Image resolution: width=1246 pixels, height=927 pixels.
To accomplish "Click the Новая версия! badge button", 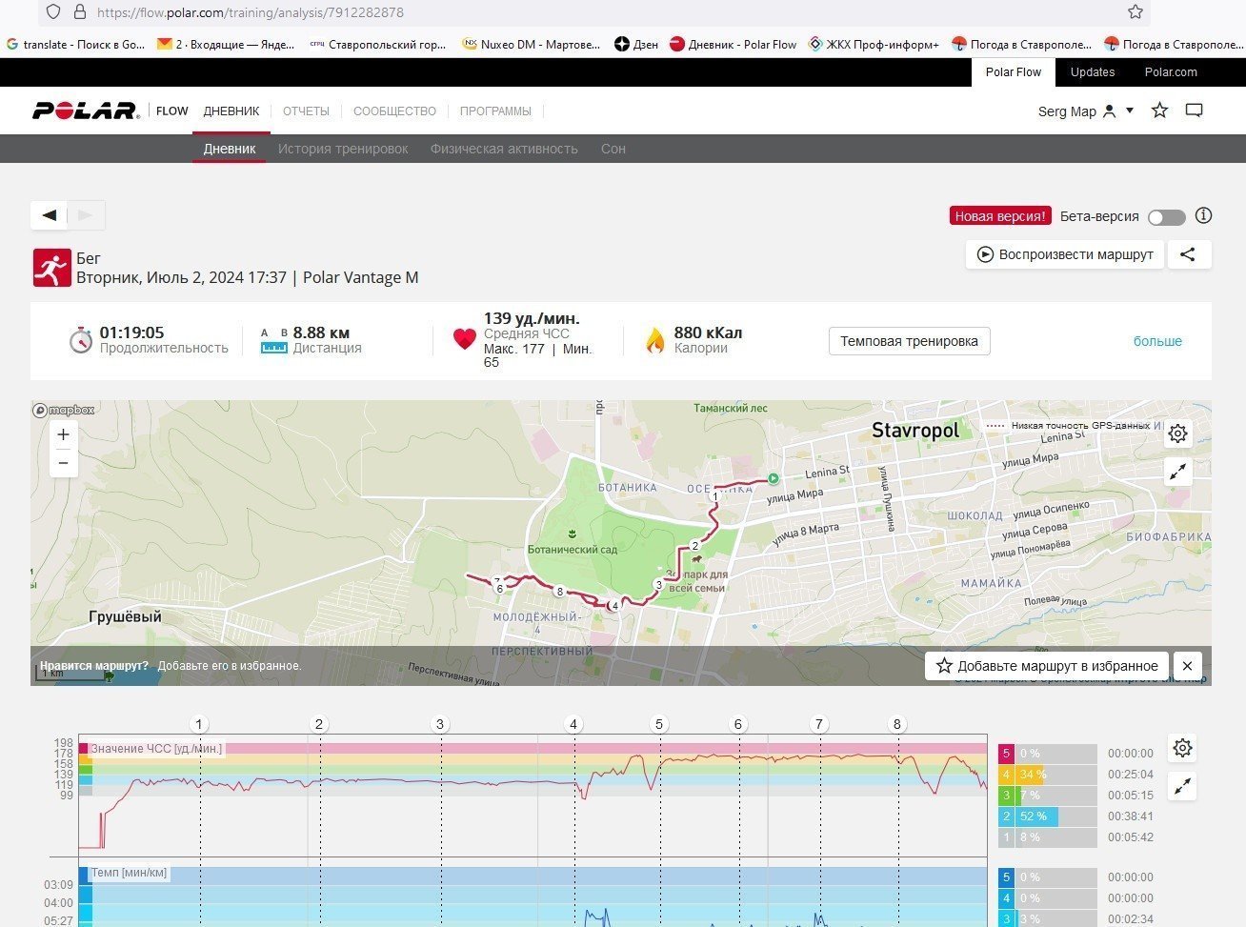I will (x=1000, y=216).
